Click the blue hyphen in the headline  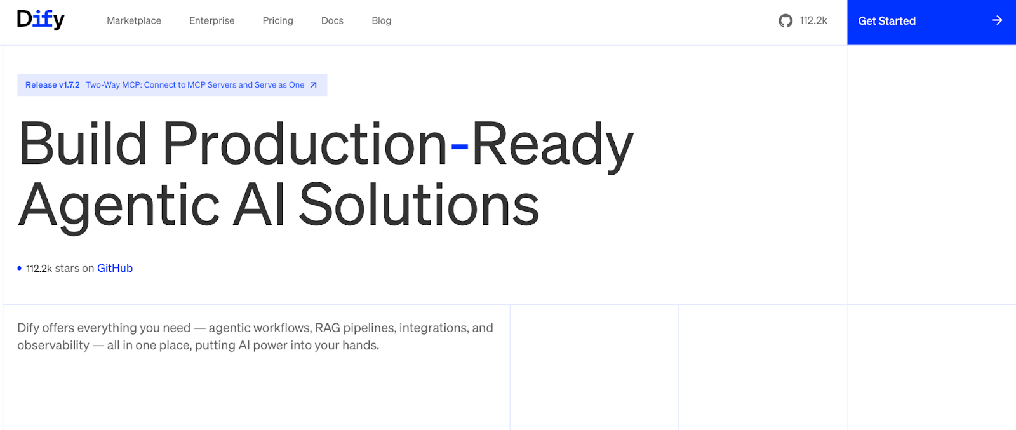[459, 147]
